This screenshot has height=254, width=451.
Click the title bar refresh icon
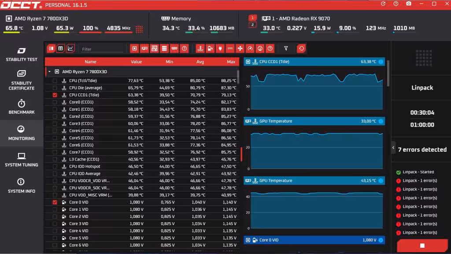(383, 4)
